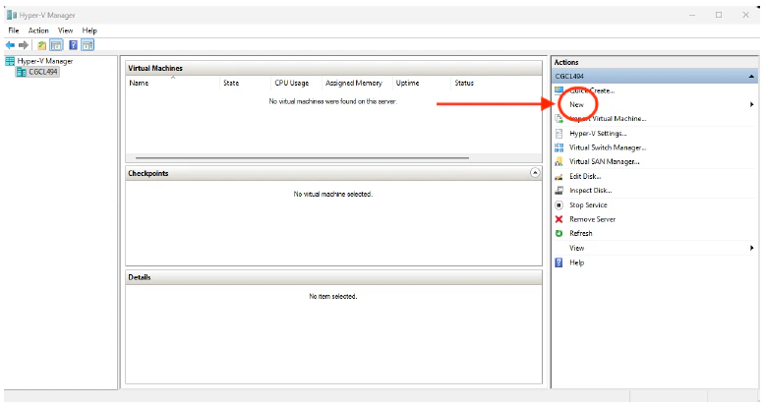Image resolution: width=764 pixels, height=406 pixels.
Task: Click the Hyper-V Settings icon
Action: 558,133
